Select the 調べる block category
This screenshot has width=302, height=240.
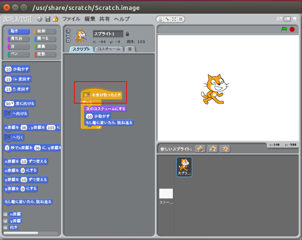(45, 39)
